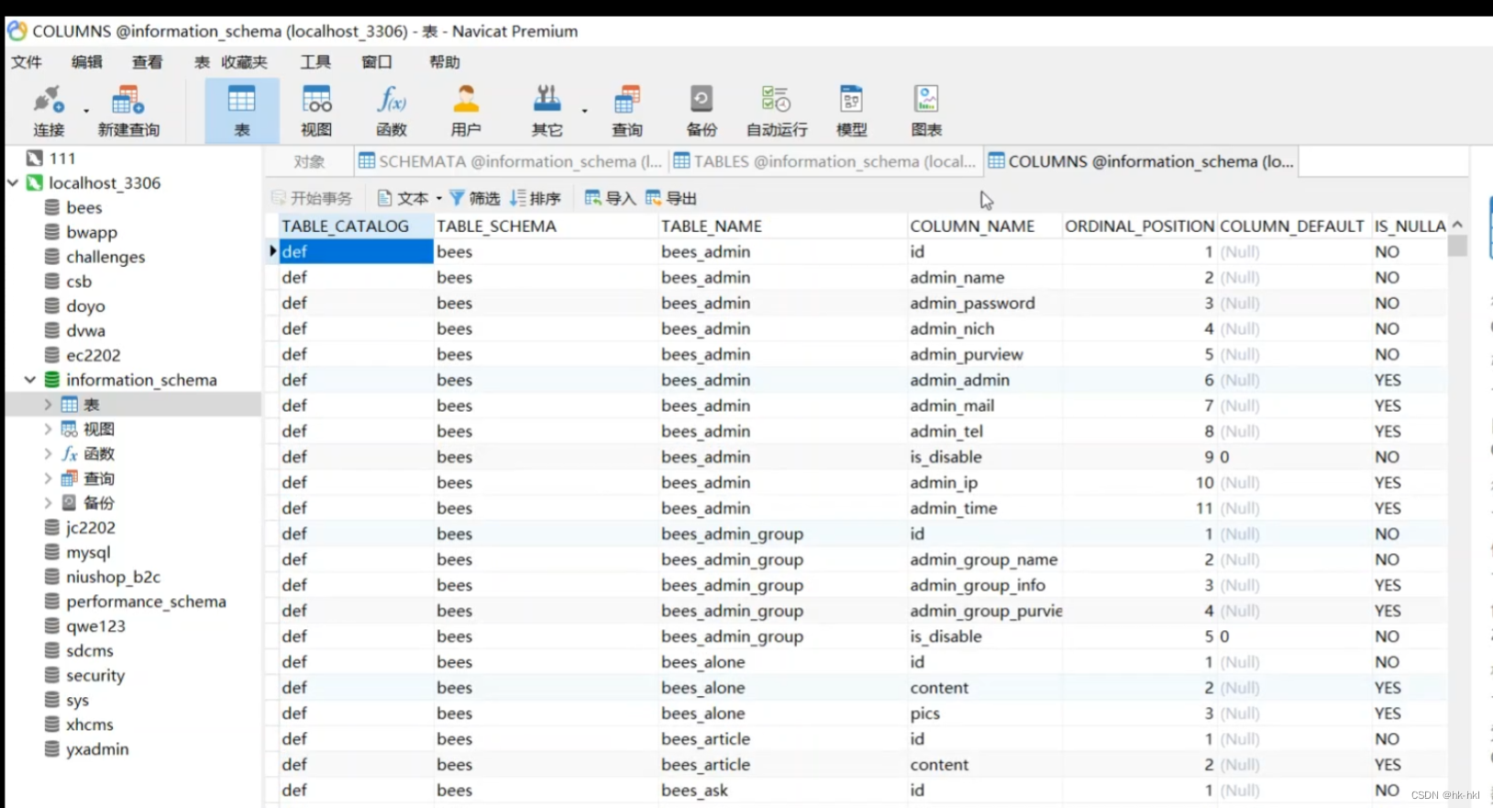Image resolution: width=1493 pixels, height=808 pixels.
Task: Click Begin Transaction (开始事务) button
Action: click(x=312, y=198)
